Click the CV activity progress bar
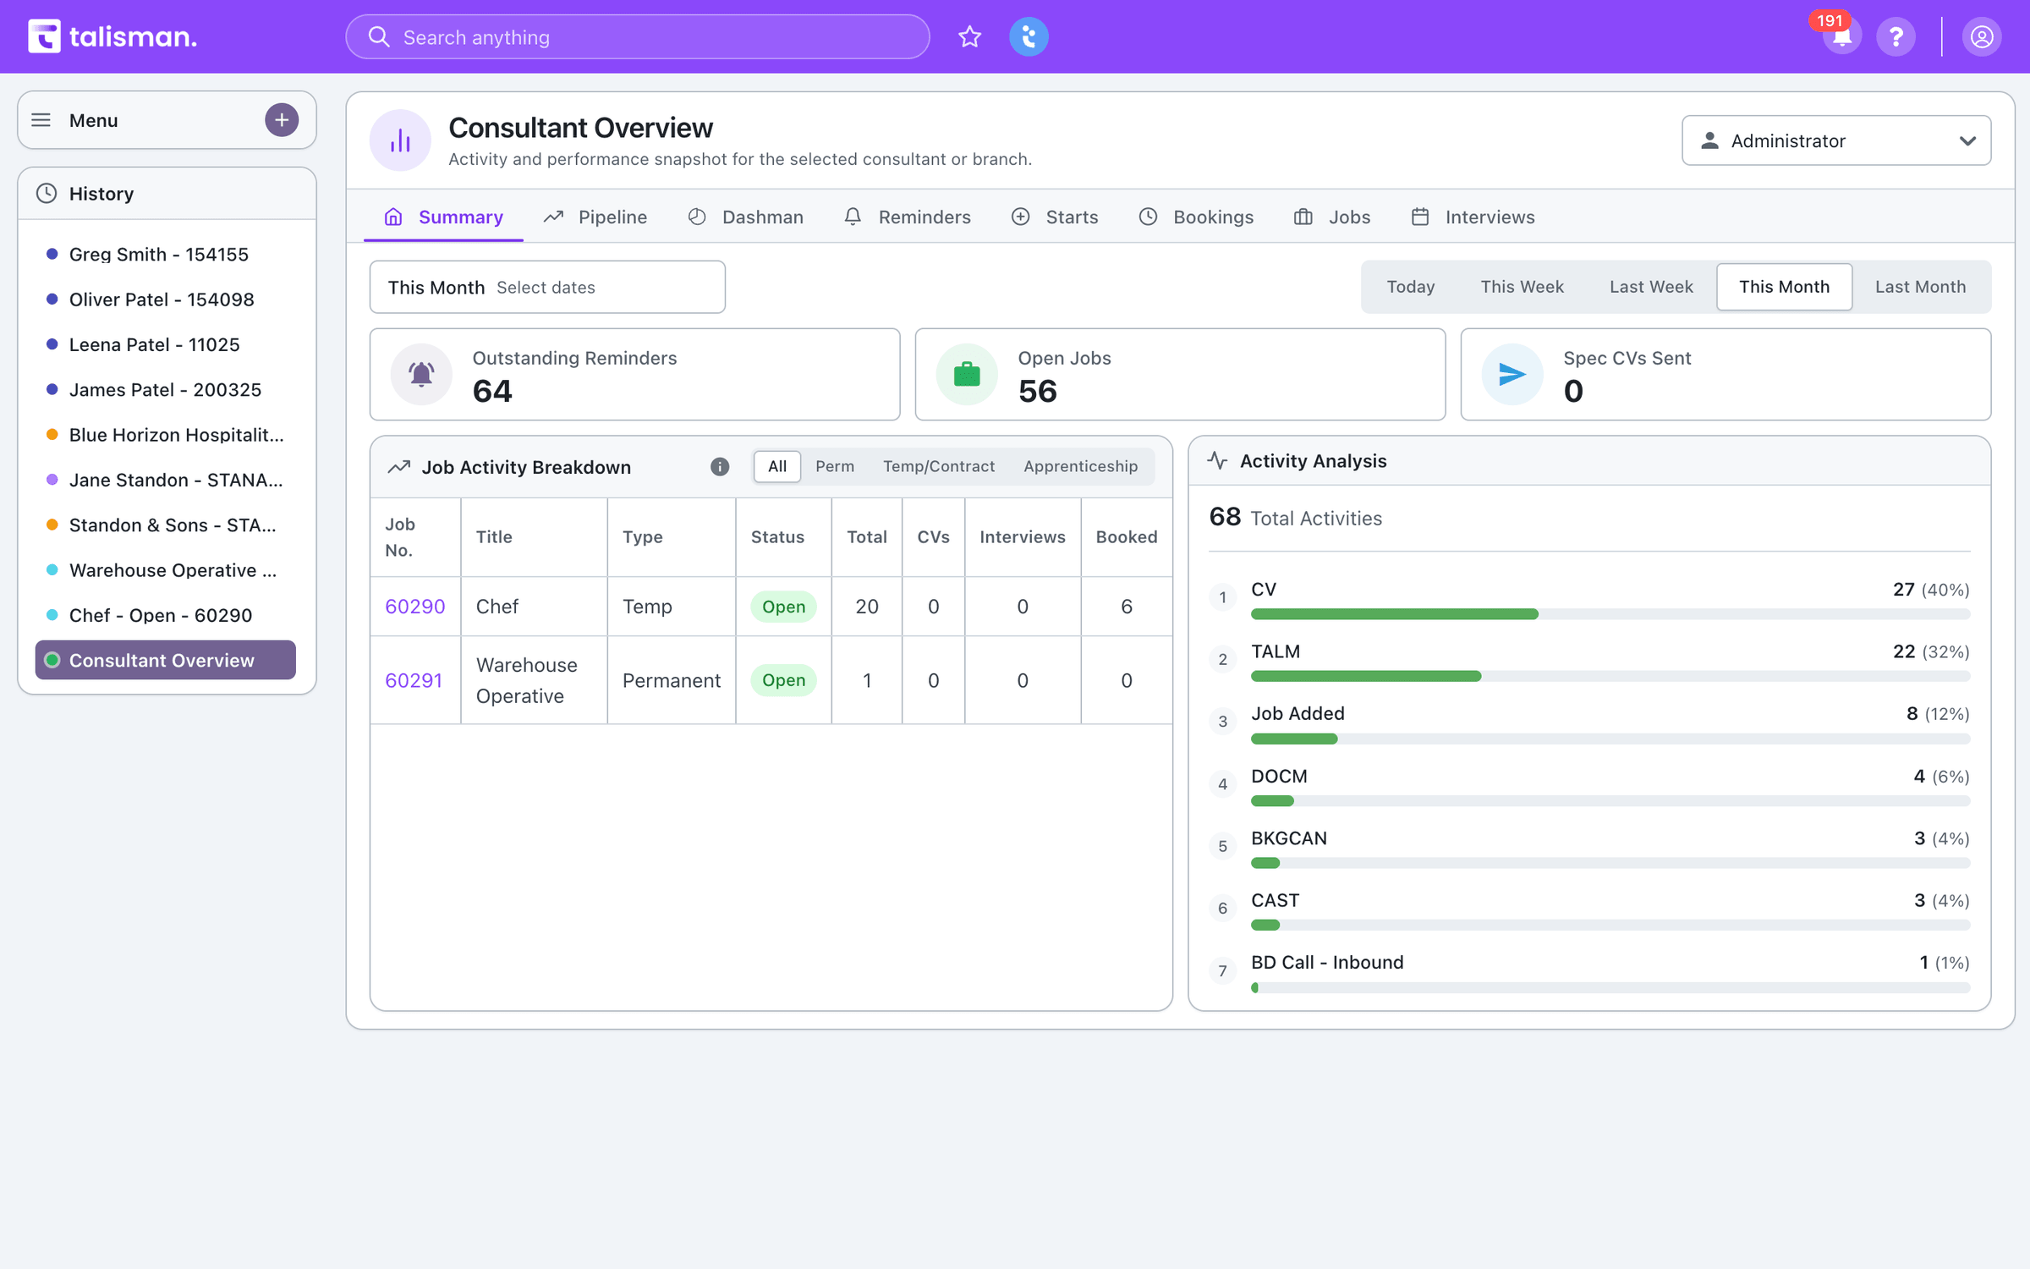The image size is (2030, 1269). (1610, 614)
